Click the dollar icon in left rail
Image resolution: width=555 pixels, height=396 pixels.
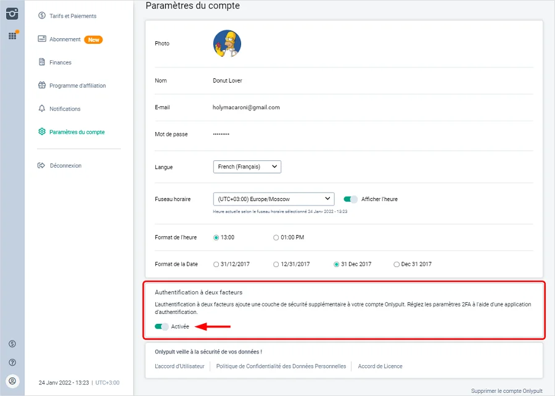click(x=12, y=344)
